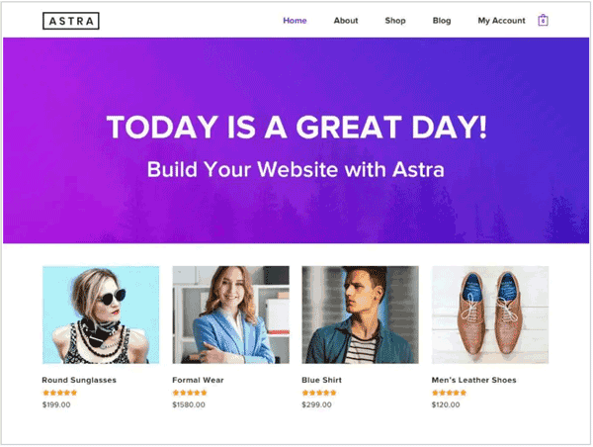Click star rating under Blue Shirt
Viewport: 593px width, 447px height.
(x=319, y=394)
